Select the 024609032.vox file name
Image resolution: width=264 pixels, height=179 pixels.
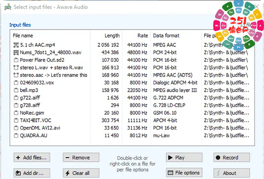point(37,83)
